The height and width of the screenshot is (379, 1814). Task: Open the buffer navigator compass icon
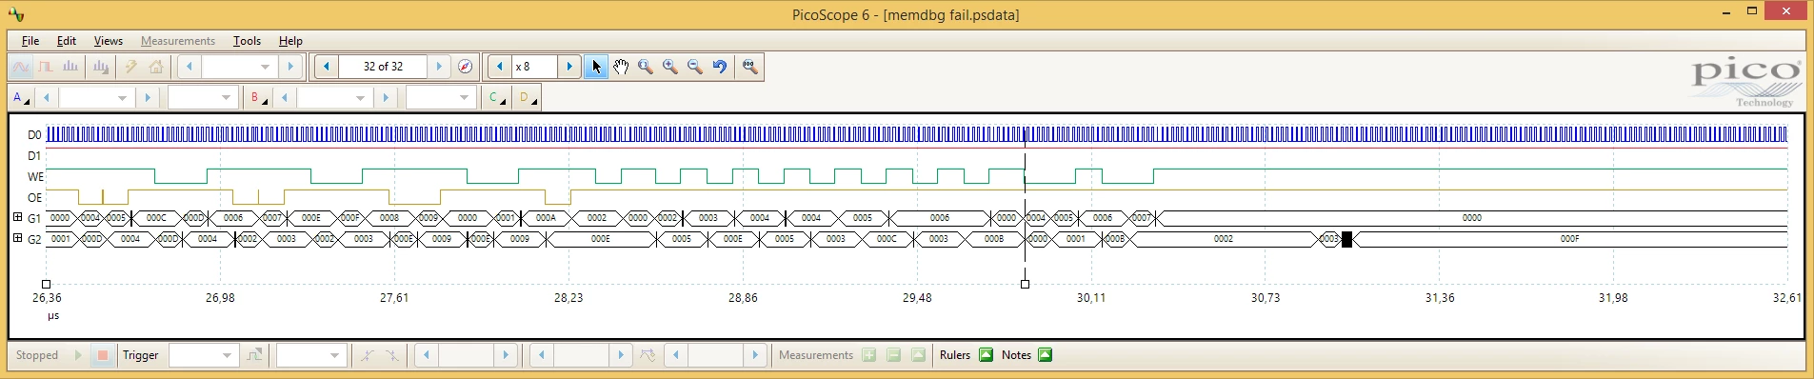click(465, 67)
